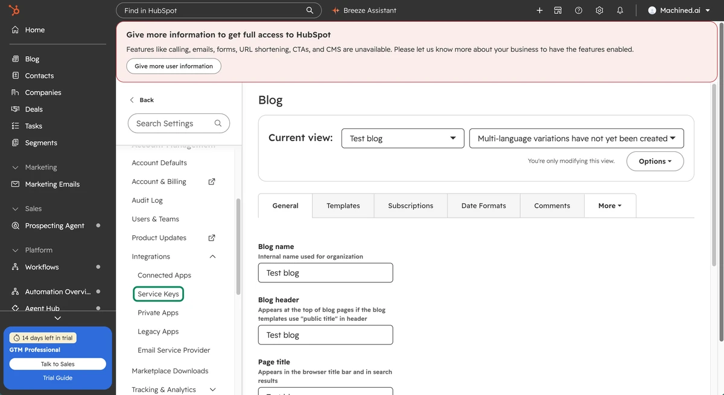Click Give more user information button
The height and width of the screenshot is (395, 724).
pos(174,66)
